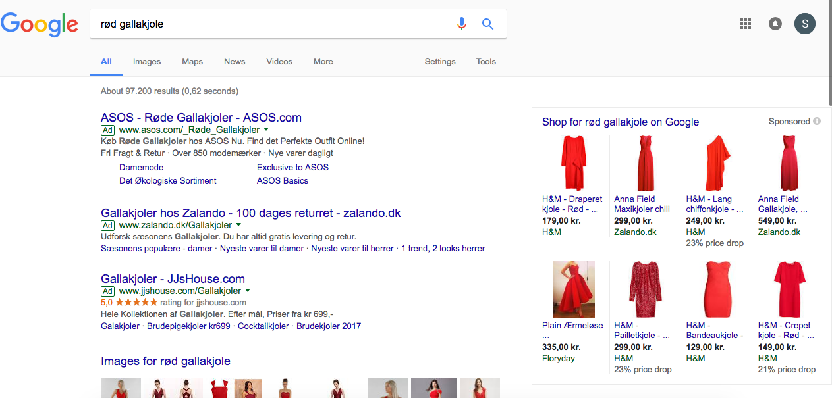Expand the ASOS ad URL dropdown arrow
Image resolution: width=832 pixels, height=398 pixels.
click(x=266, y=130)
